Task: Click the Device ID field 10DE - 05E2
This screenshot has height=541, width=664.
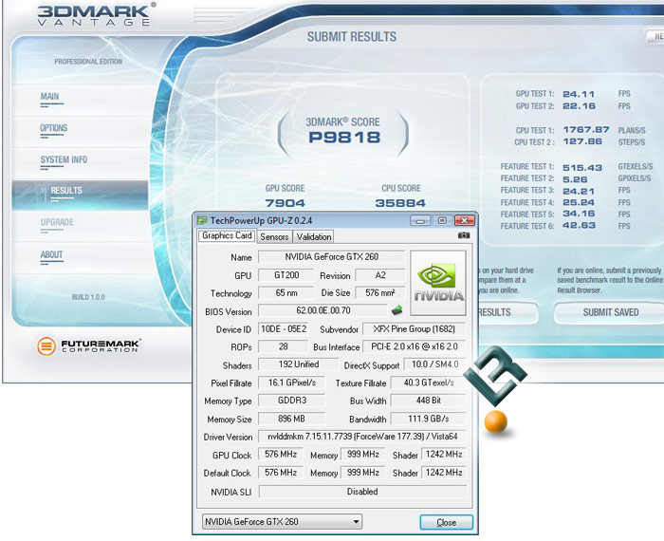Action: click(x=284, y=329)
